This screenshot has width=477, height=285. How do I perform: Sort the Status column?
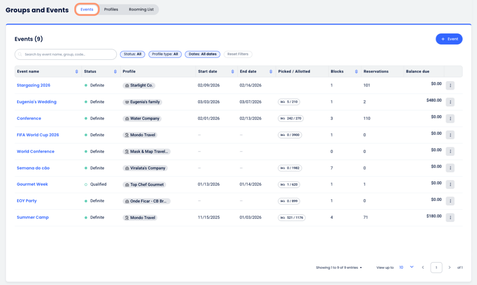[x=115, y=72]
